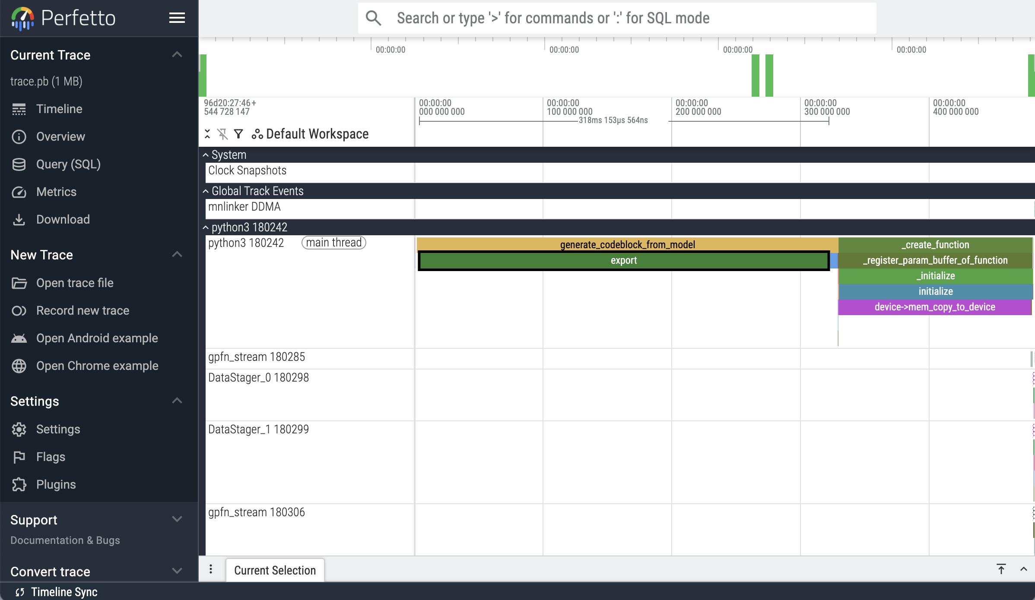Collapse the System track group

pos(206,155)
